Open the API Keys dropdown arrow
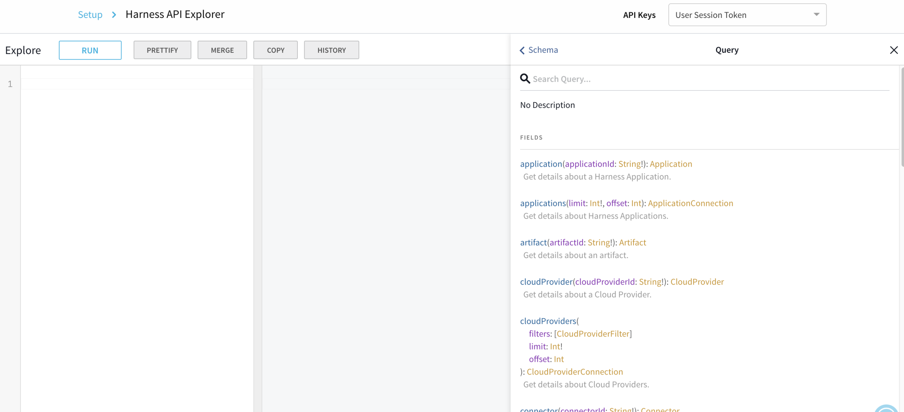 click(x=816, y=15)
